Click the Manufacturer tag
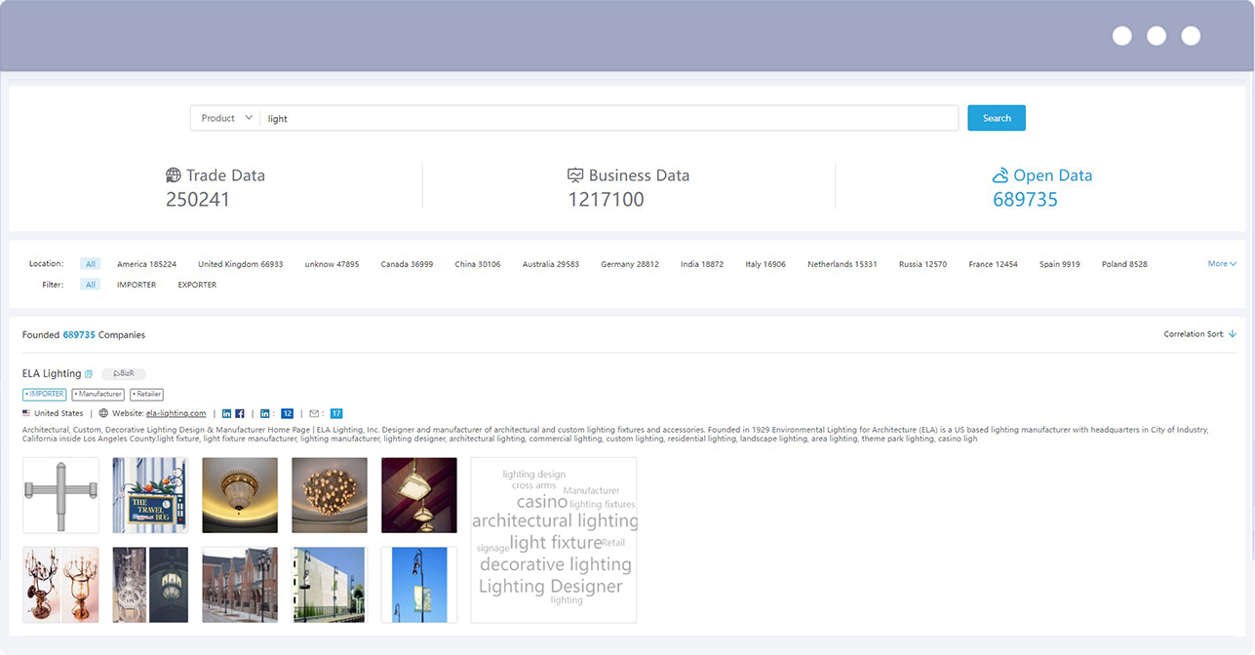 pos(98,395)
